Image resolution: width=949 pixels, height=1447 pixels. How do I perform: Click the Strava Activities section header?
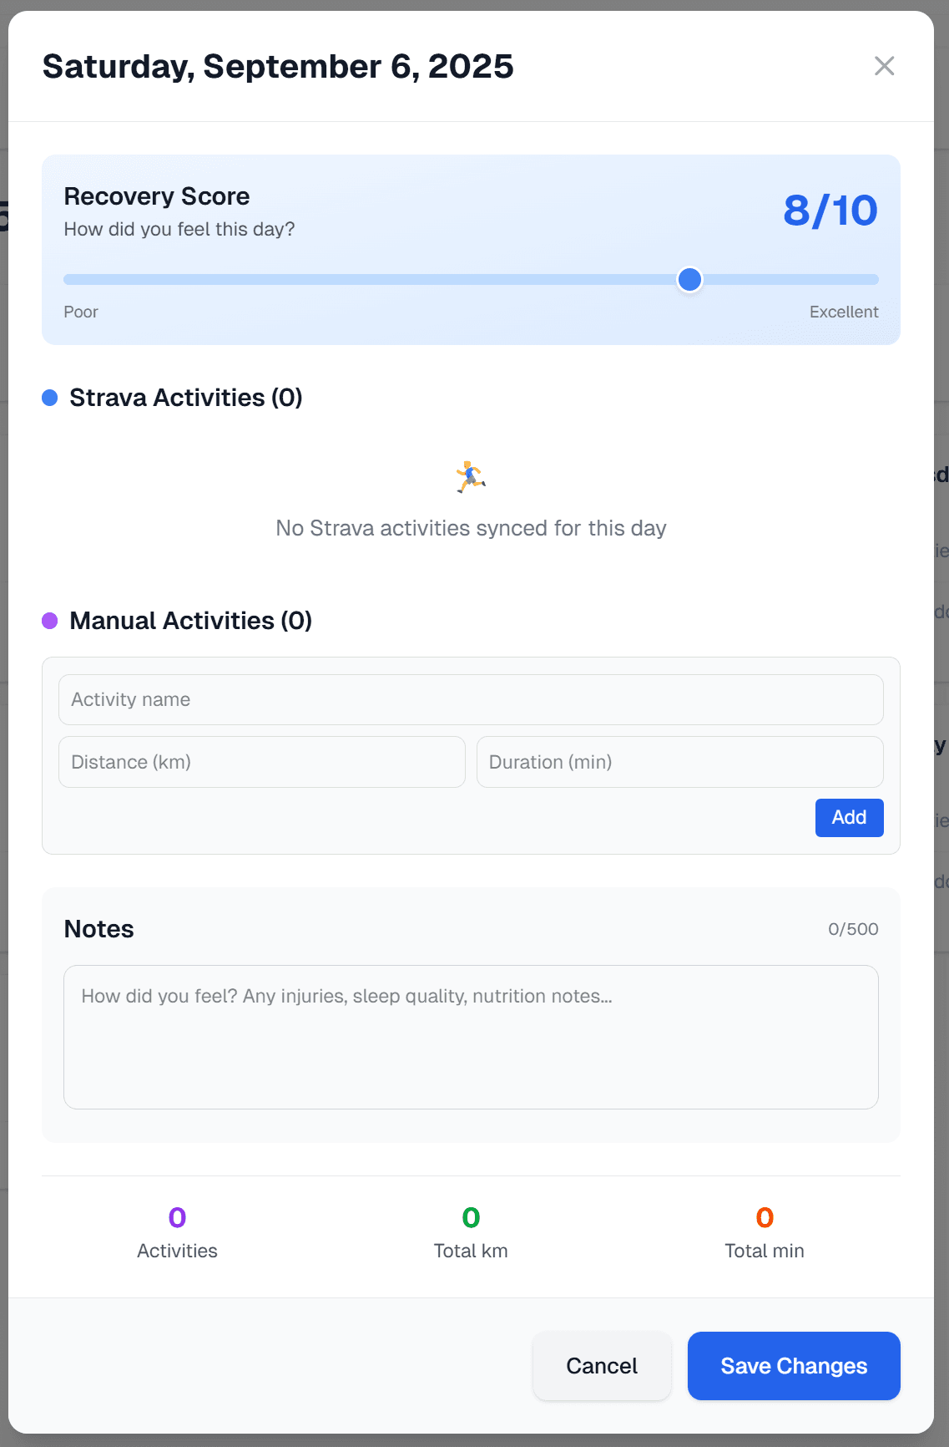click(x=186, y=397)
